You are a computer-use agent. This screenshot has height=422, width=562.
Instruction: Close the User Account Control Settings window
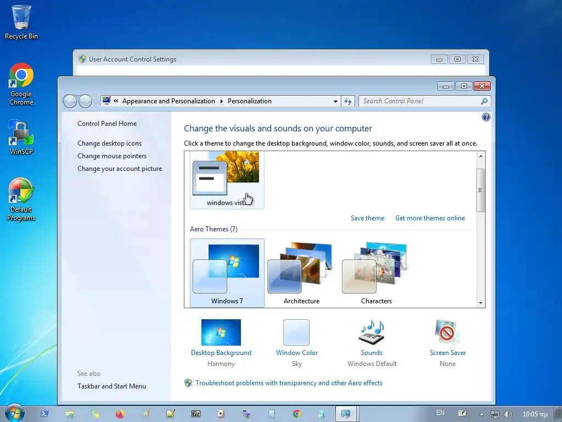(x=476, y=59)
